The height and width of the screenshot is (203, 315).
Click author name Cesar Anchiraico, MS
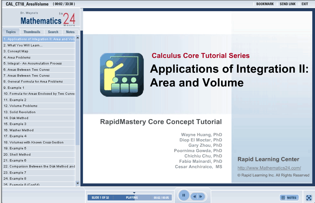[x=198, y=167]
